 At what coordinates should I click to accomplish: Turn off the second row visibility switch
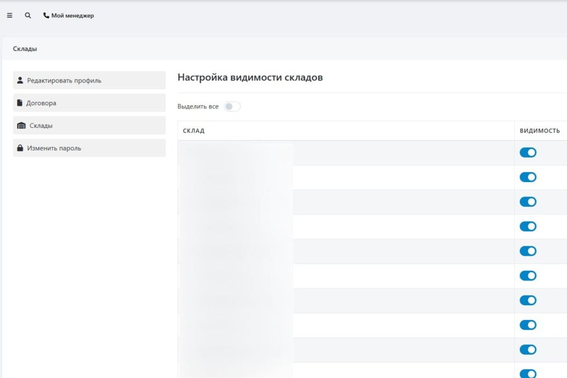(528, 177)
